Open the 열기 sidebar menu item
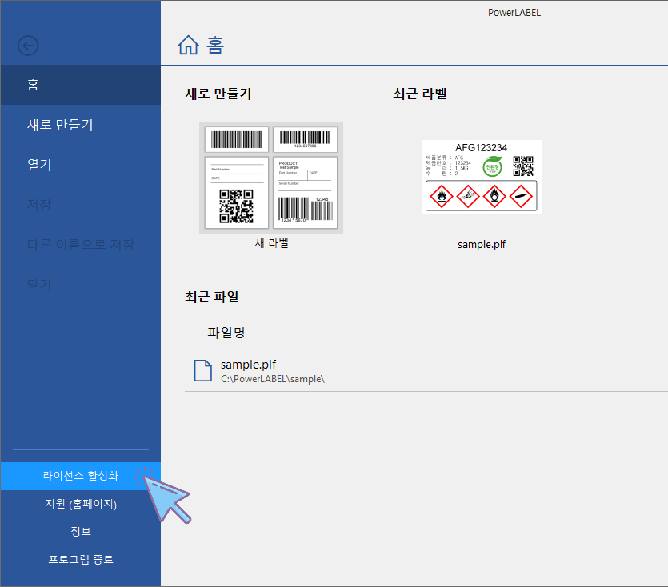 tap(80, 165)
